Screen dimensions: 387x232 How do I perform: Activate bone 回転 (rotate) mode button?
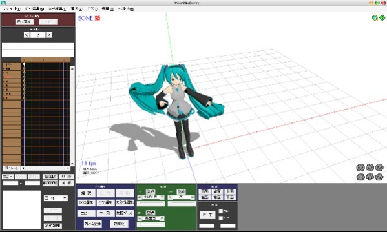tap(106, 193)
